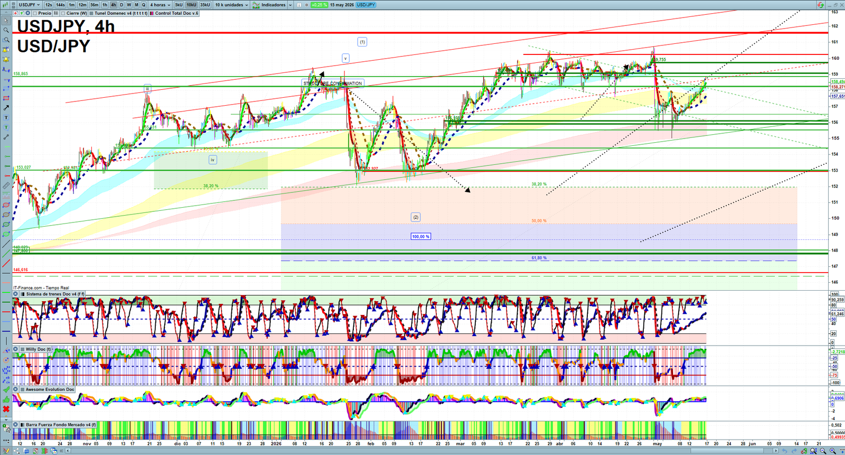845x455 pixels.
Task: Close the price panel with blue X
Action: (27, 13)
